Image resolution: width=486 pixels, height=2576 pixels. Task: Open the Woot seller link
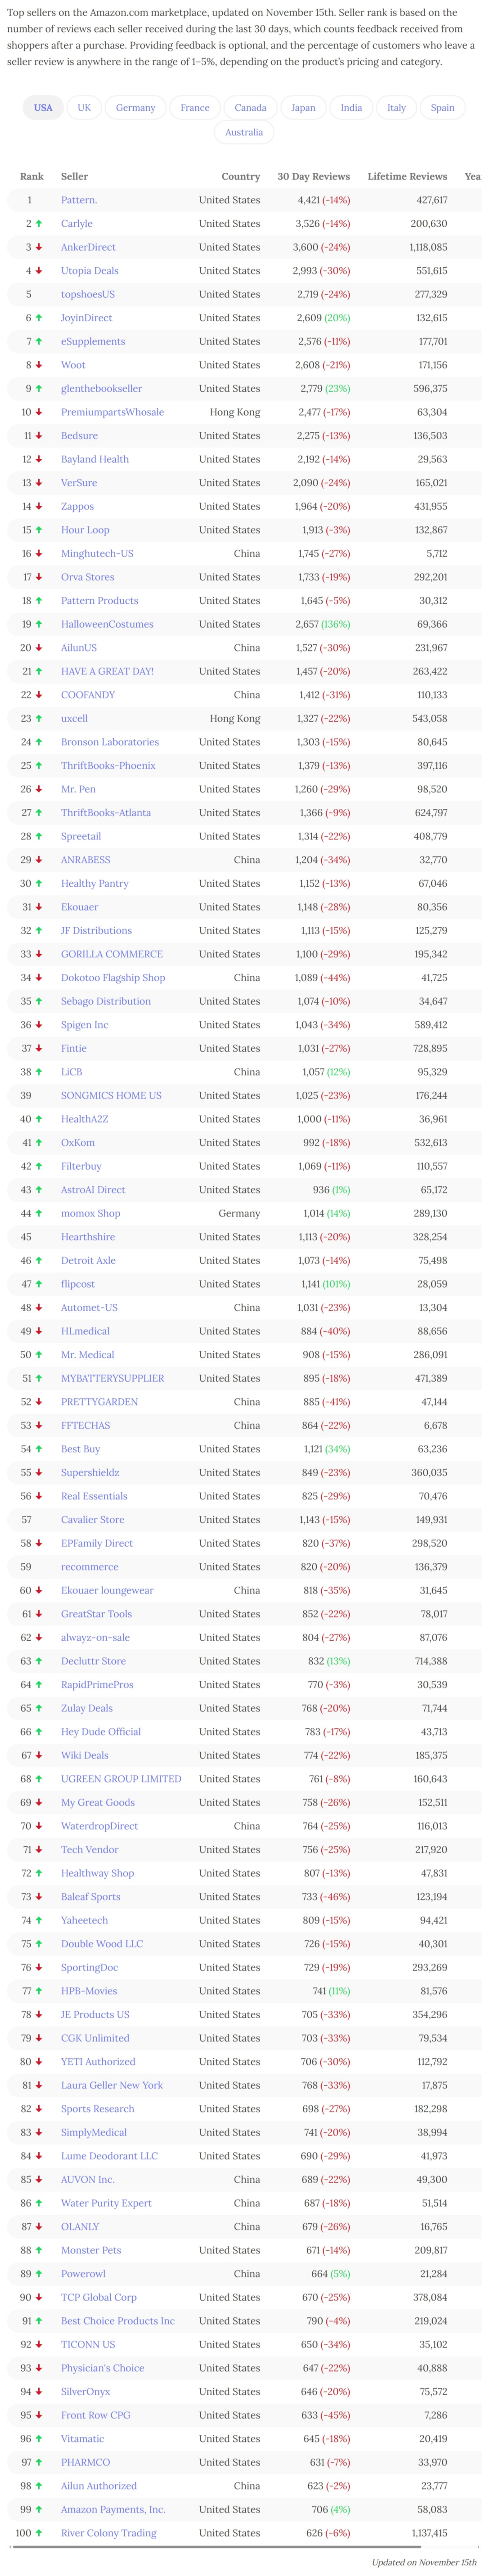tap(73, 365)
